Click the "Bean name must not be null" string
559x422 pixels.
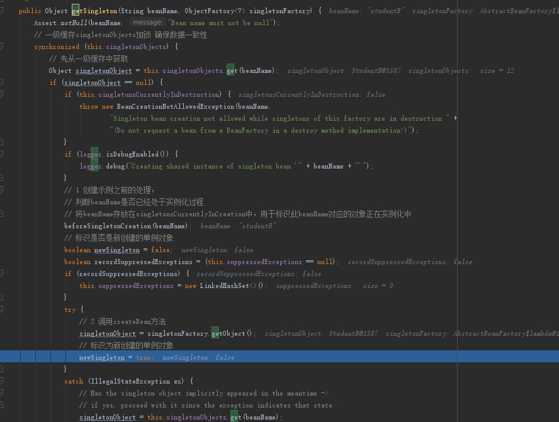click(222, 23)
